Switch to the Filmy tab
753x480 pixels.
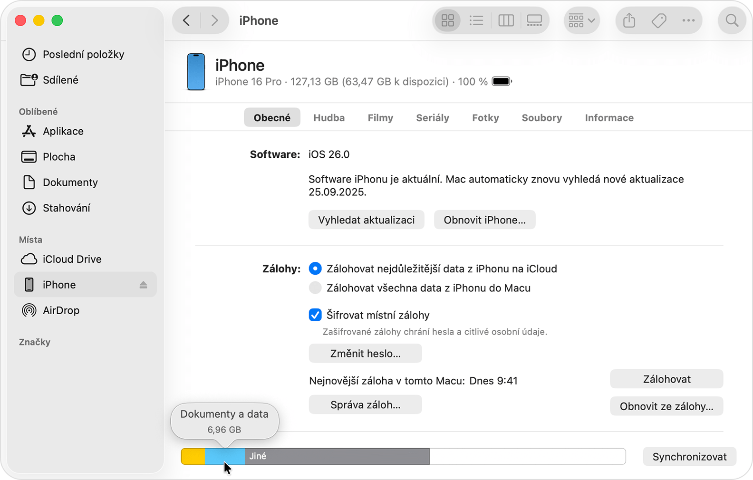click(x=380, y=117)
